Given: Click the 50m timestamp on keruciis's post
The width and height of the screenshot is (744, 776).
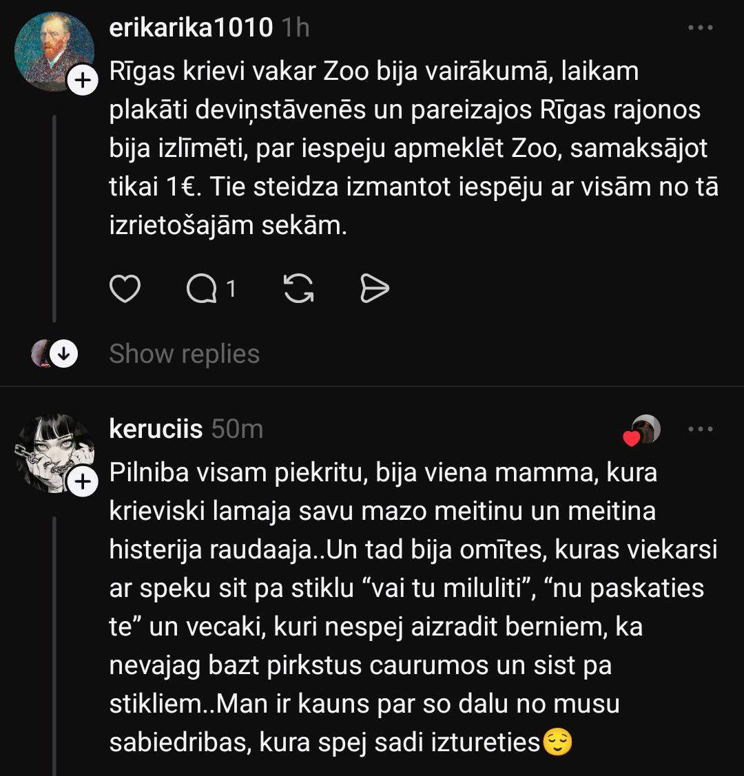Looking at the screenshot, I should [237, 429].
